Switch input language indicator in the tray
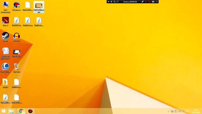 (188, 111)
